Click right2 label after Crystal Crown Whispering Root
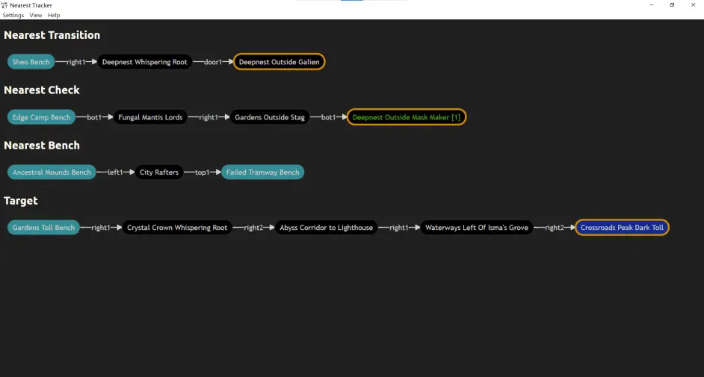This screenshot has height=377, width=704. [253, 227]
